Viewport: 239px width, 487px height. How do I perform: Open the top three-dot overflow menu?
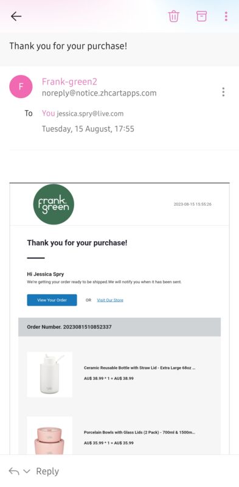pos(226,16)
